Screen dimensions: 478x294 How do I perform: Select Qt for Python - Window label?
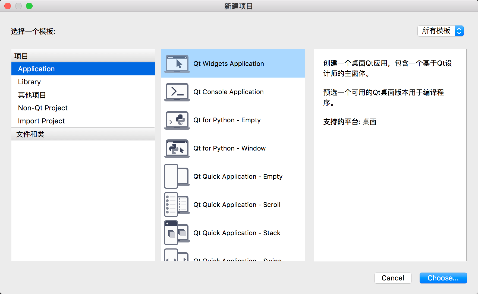pyautogui.click(x=229, y=148)
